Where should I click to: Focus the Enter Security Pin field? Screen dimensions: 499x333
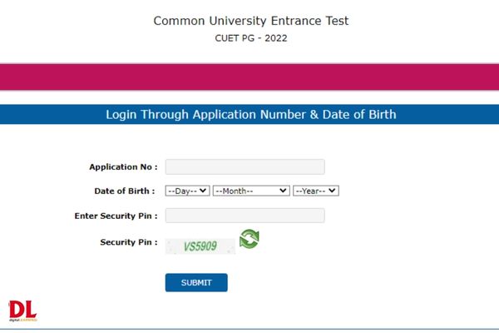point(245,216)
